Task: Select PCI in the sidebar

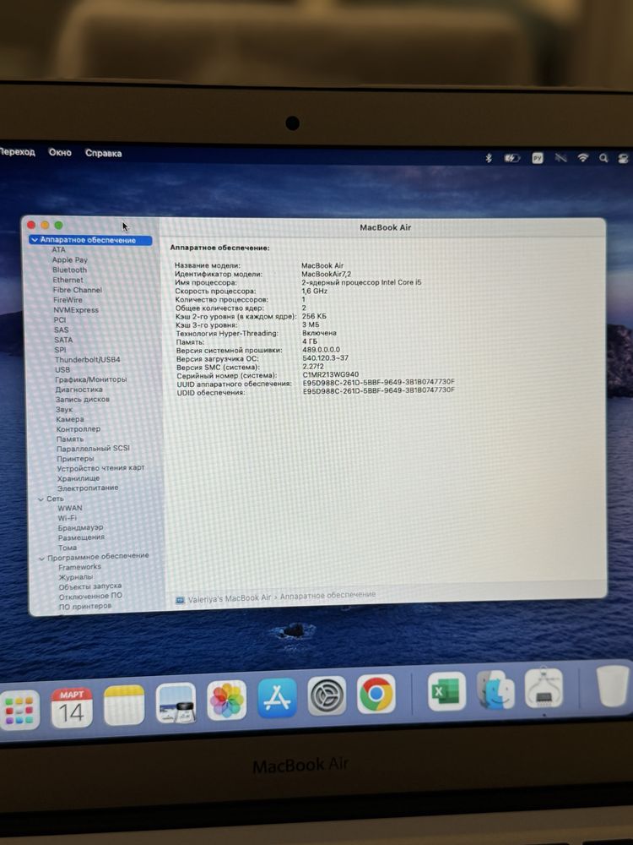Action: point(59,319)
